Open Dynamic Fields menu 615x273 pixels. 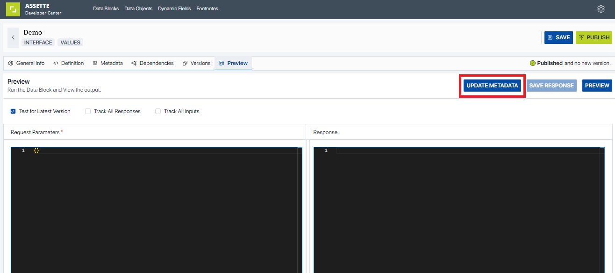click(174, 8)
